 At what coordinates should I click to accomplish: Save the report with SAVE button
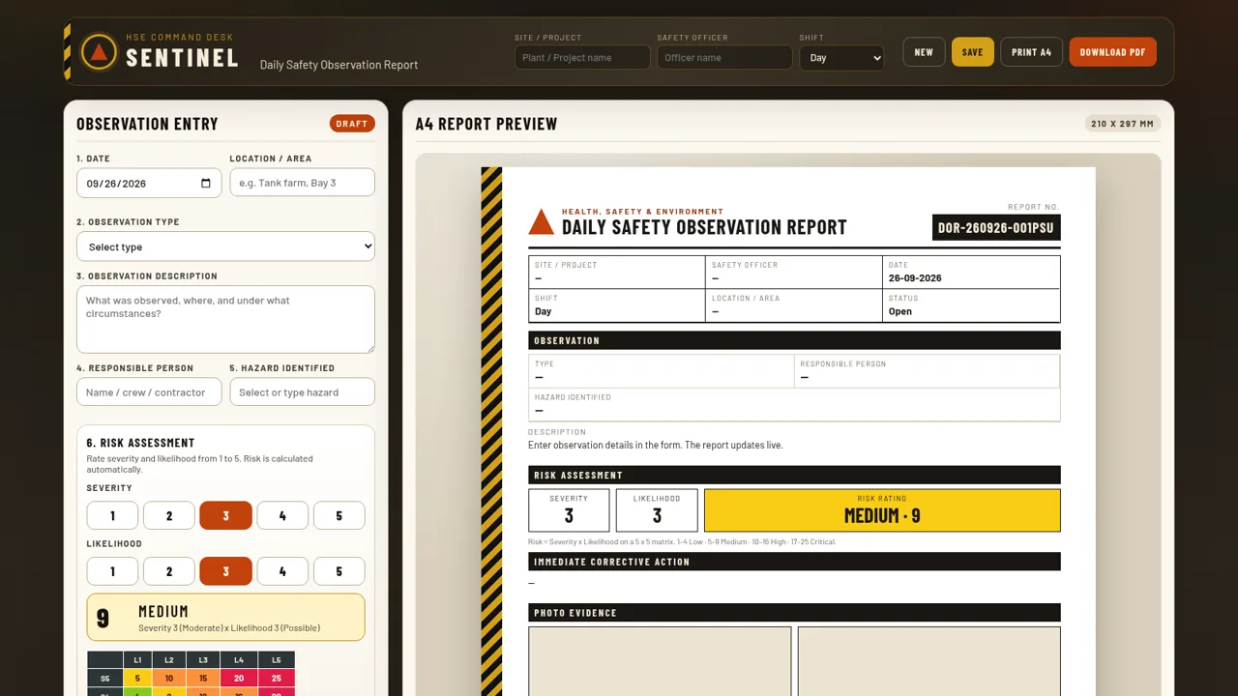coord(973,52)
